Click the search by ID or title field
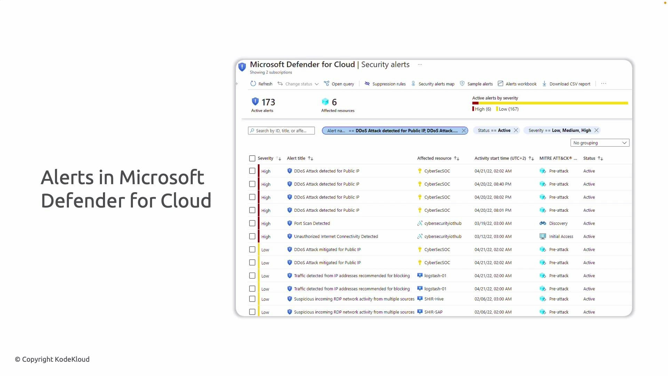 tap(281, 130)
